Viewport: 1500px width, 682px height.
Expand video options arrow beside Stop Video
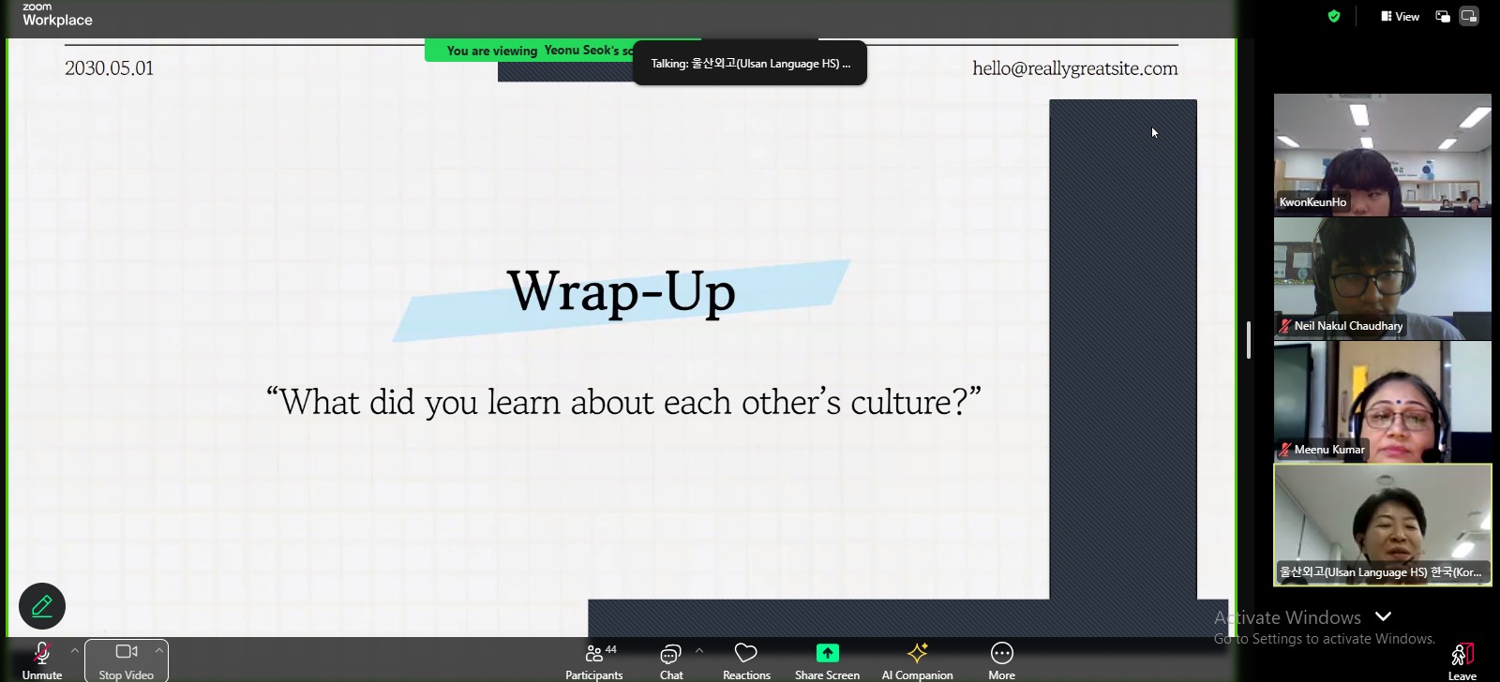(x=159, y=650)
